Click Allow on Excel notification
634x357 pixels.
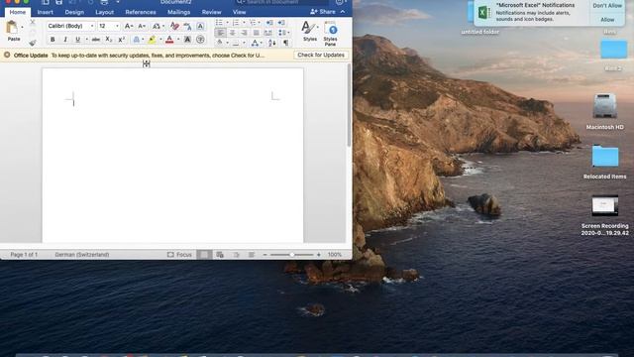[607, 20]
